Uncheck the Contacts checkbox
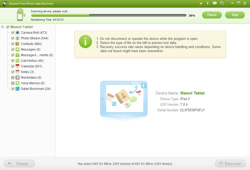 pos(13,44)
